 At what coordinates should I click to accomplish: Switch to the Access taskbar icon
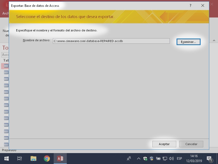(60, 159)
